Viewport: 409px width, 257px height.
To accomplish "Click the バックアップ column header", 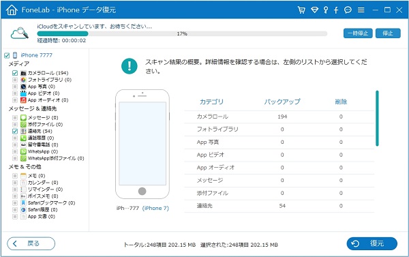I will [282, 102].
